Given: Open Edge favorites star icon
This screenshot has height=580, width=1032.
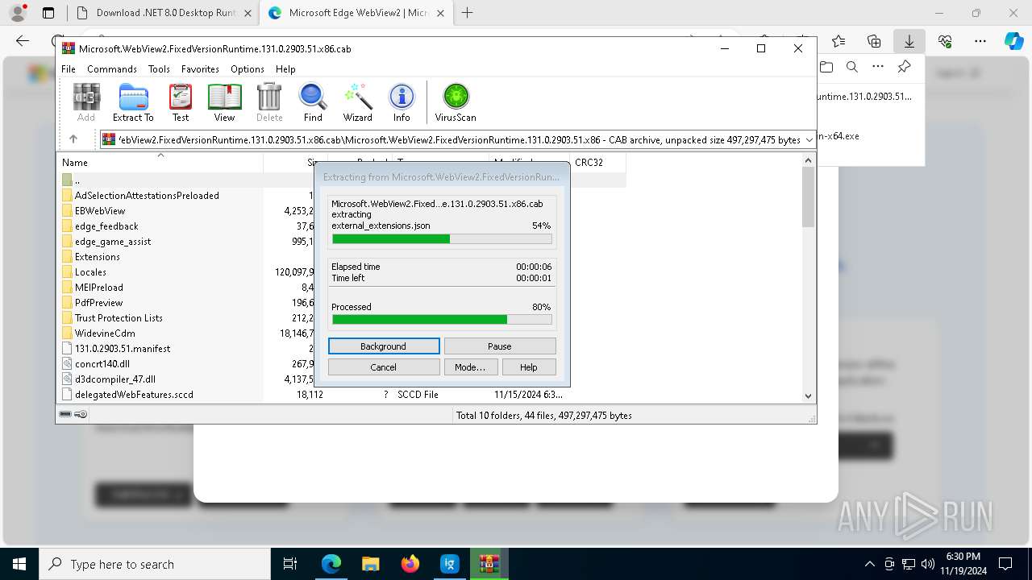Looking at the screenshot, I should point(838,41).
